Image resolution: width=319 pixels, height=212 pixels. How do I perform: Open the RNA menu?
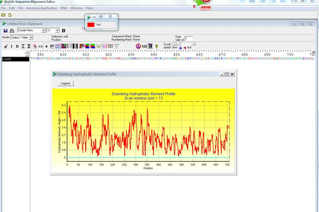click(x=64, y=8)
